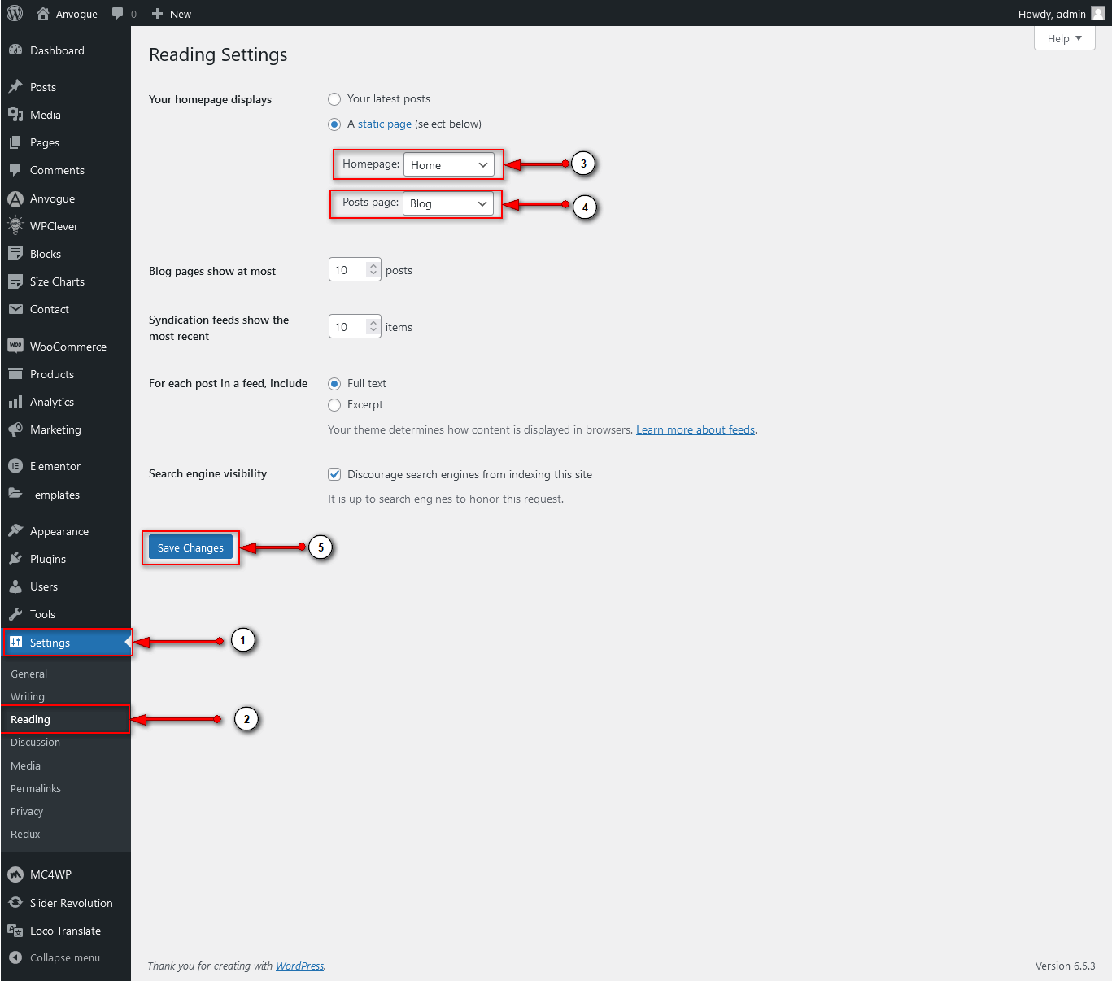Uncheck Discourage search engines checkbox
This screenshot has height=981, width=1112.
click(x=334, y=474)
